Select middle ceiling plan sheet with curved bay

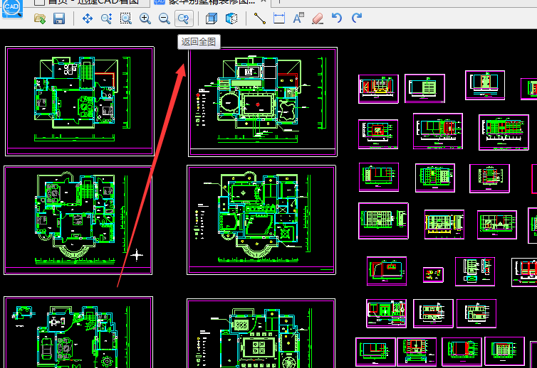pos(261,220)
